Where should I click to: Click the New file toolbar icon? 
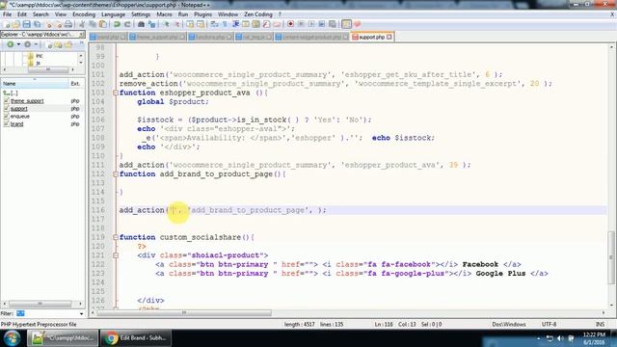tap(7, 24)
